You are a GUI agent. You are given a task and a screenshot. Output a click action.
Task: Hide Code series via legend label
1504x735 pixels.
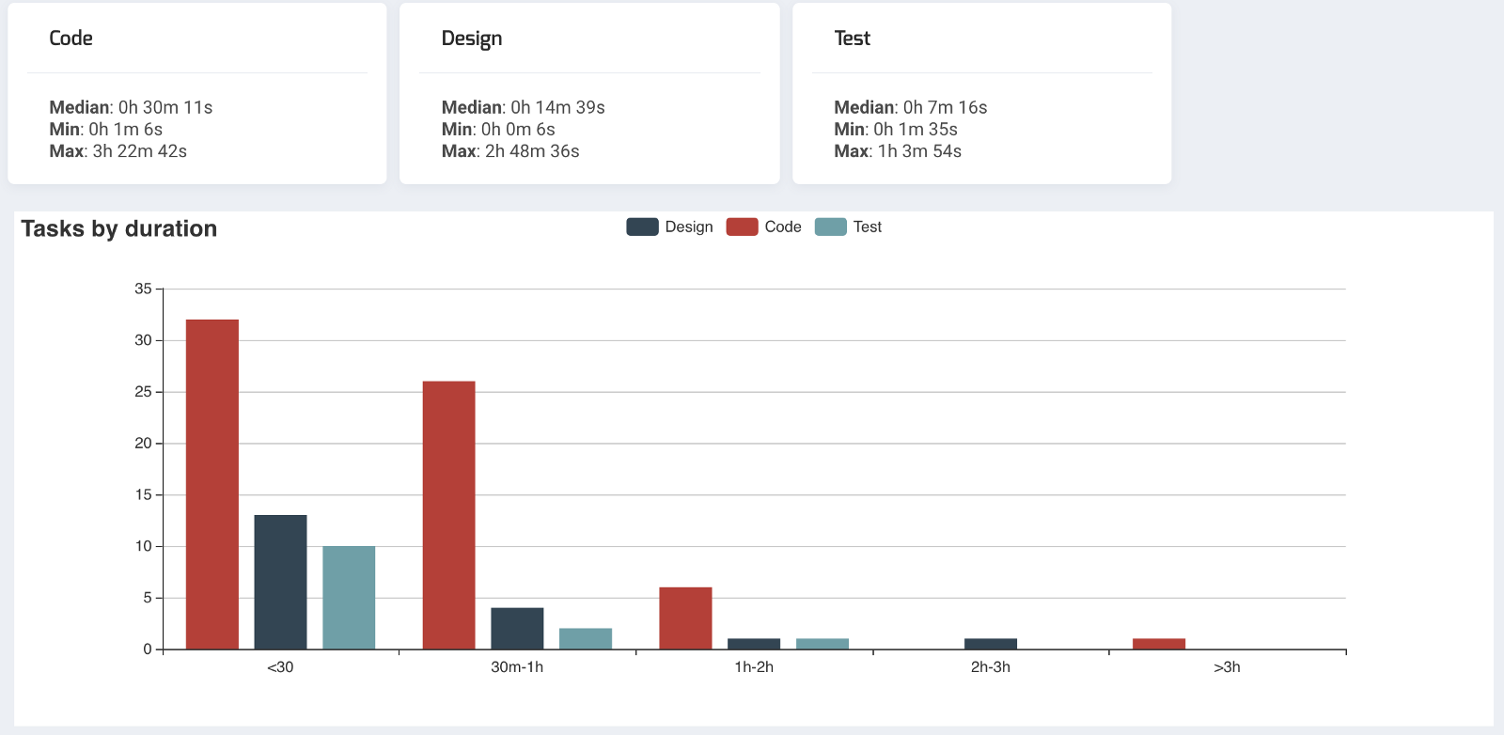point(783,227)
